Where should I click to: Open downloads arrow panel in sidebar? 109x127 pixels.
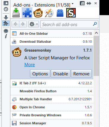[x=6, y=18]
